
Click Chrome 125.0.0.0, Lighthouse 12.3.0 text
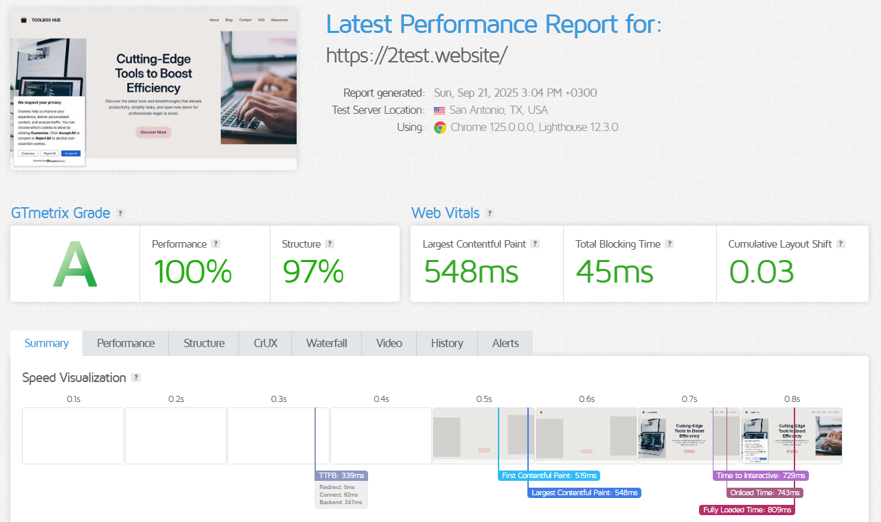[535, 128]
